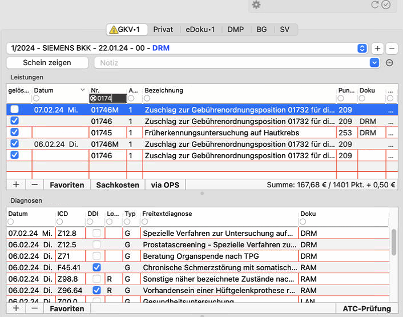Open ellipsis of the 07.02.24 01746M row
Viewport: 403px width, 317px height.
coord(391,110)
